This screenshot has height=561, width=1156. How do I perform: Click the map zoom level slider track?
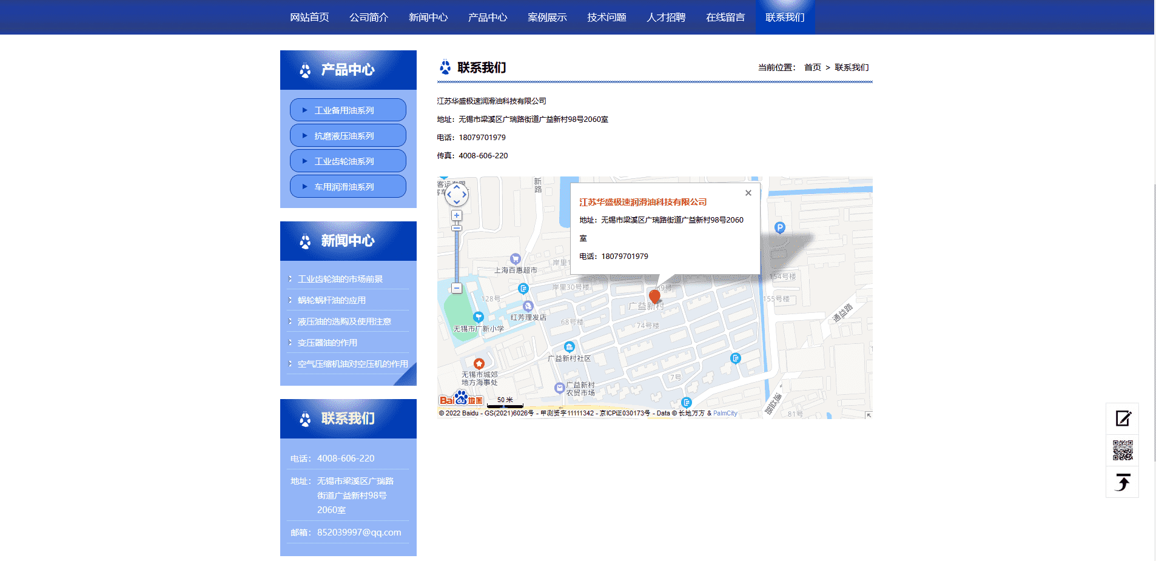457,255
